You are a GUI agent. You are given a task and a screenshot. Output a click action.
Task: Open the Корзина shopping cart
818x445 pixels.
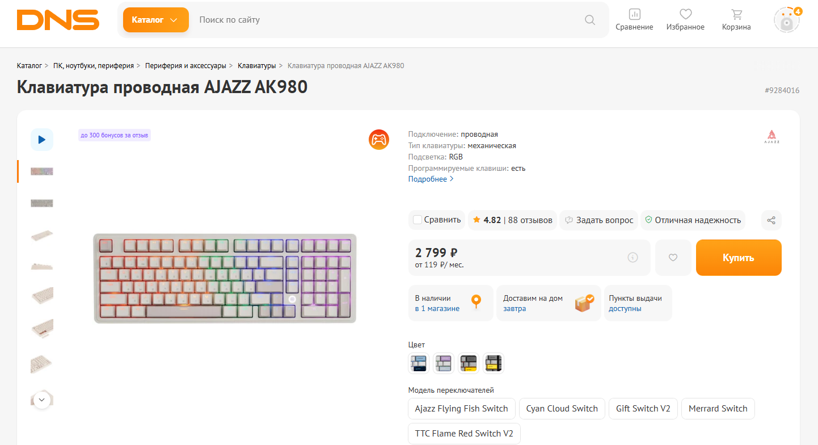point(736,19)
